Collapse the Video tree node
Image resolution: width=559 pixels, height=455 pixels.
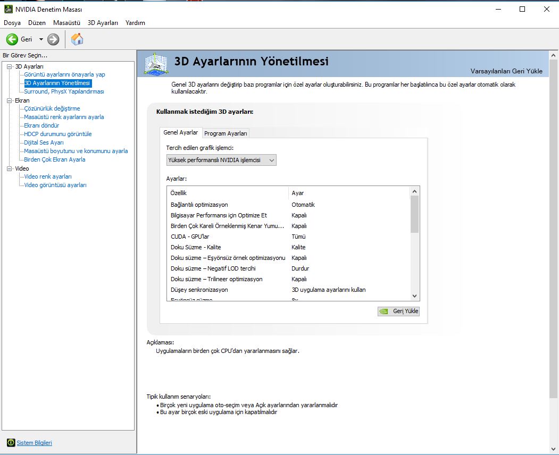(9, 168)
